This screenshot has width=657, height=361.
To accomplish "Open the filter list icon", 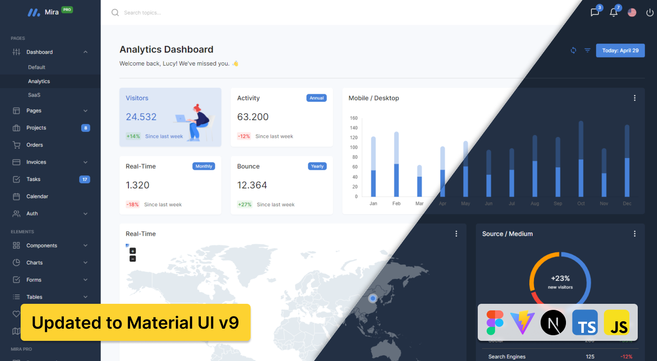I will point(587,50).
